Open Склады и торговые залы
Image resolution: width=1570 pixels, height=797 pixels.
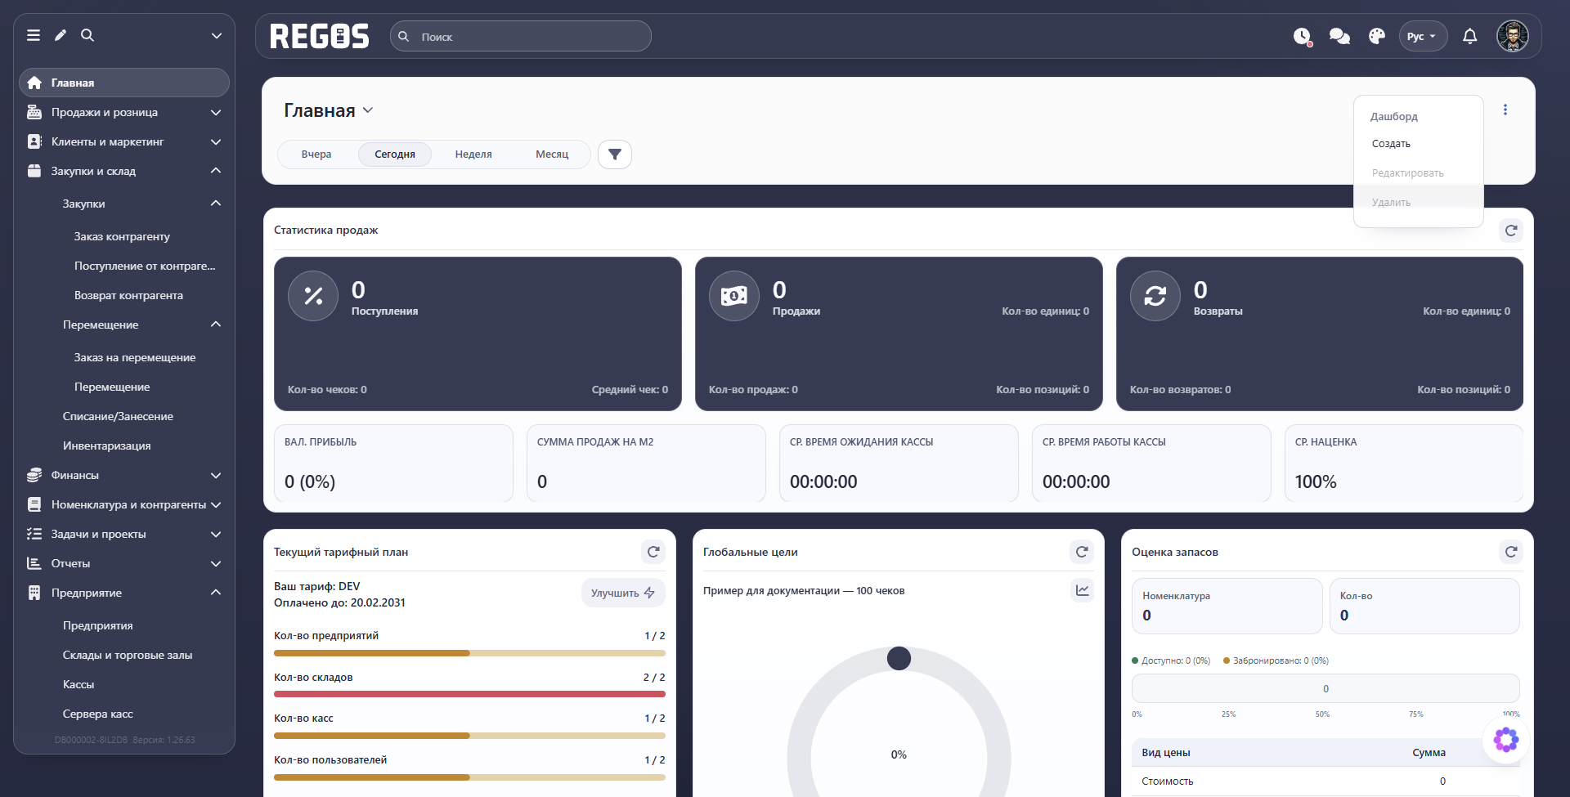(128, 655)
